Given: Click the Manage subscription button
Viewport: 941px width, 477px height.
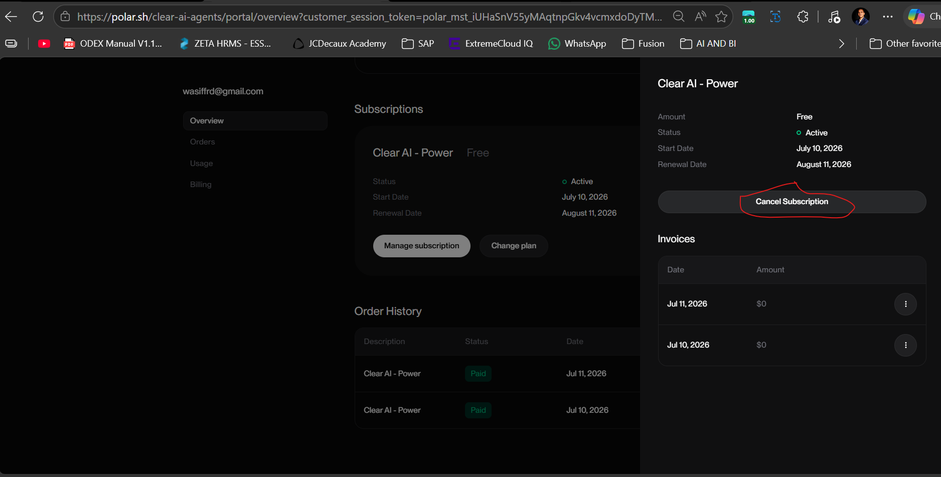Looking at the screenshot, I should coord(422,246).
